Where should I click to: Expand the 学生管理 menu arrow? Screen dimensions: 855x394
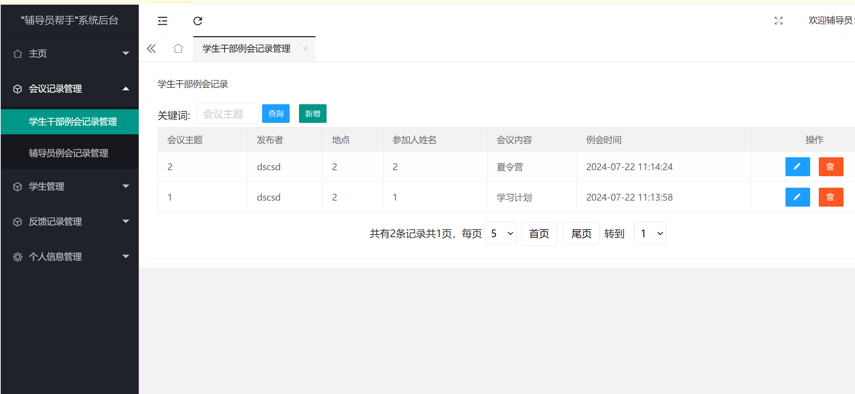126,186
